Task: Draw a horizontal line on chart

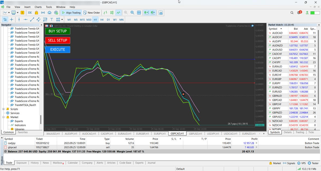Action: click(x=26, y=19)
